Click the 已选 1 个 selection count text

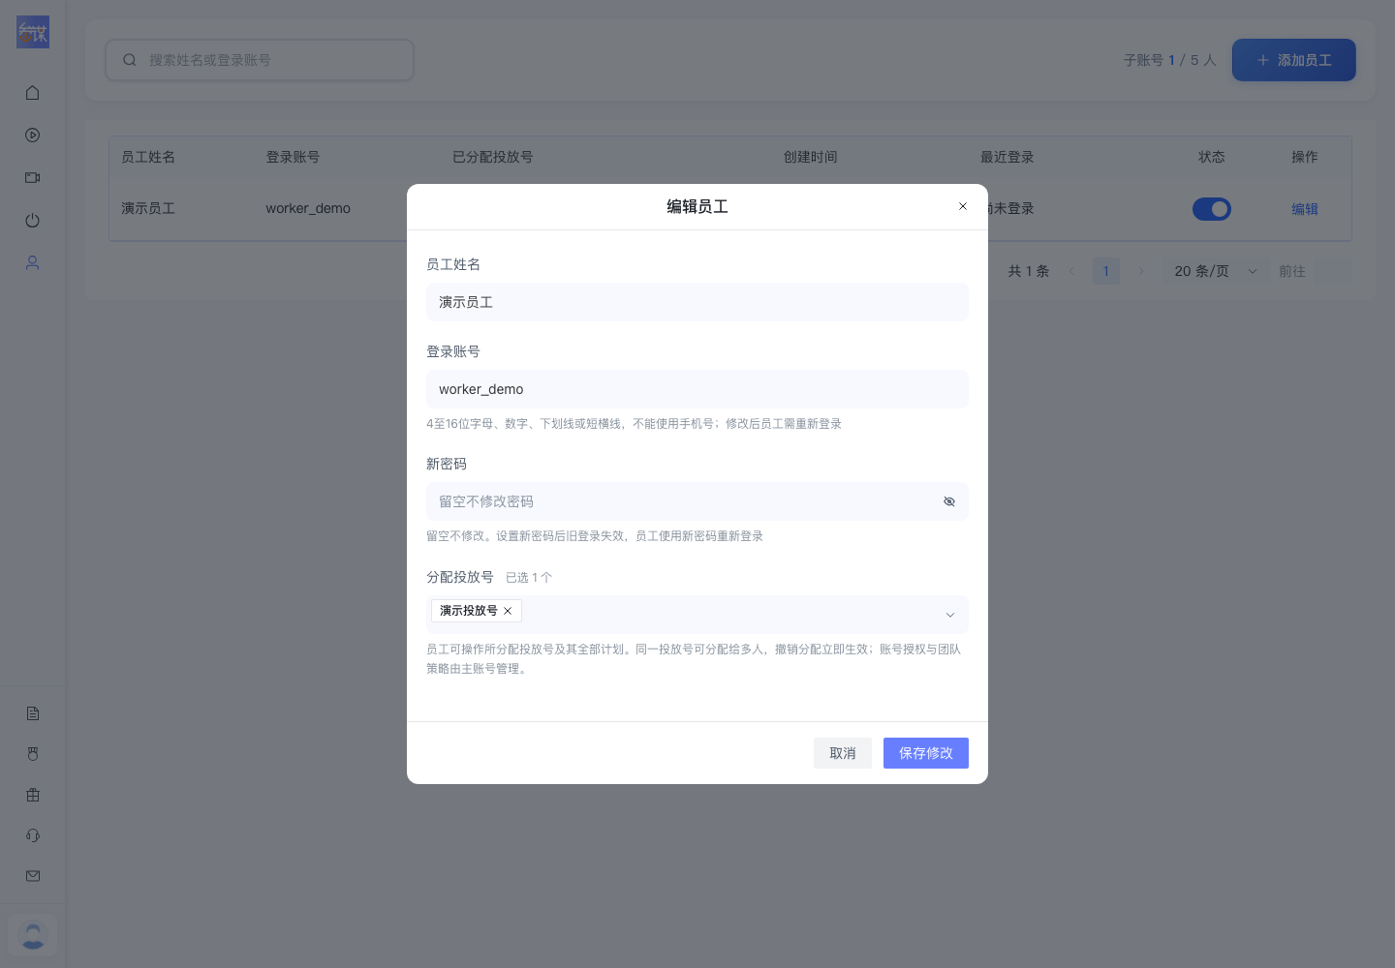click(x=529, y=577)
